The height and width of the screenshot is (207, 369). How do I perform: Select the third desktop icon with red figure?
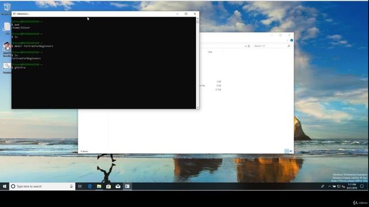[x=7, y=49]
